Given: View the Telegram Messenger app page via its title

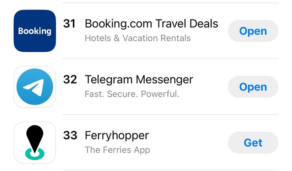Looking at the screenshot, I should [x=138, y=79].
